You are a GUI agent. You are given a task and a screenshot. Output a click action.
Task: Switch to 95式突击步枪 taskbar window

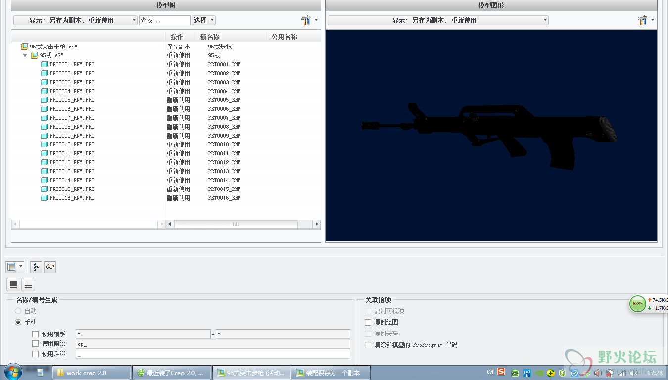[x=252, y=373]
